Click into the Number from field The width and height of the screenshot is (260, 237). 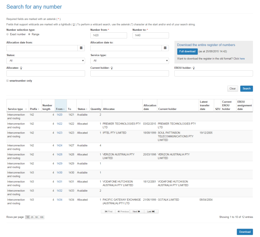[109, 35]
